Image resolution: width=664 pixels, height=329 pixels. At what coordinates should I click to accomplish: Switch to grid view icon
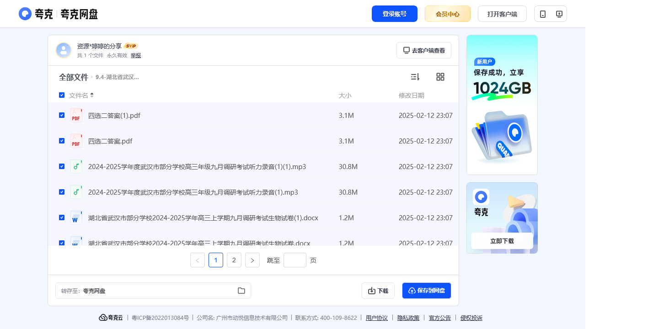pos(440,77)
